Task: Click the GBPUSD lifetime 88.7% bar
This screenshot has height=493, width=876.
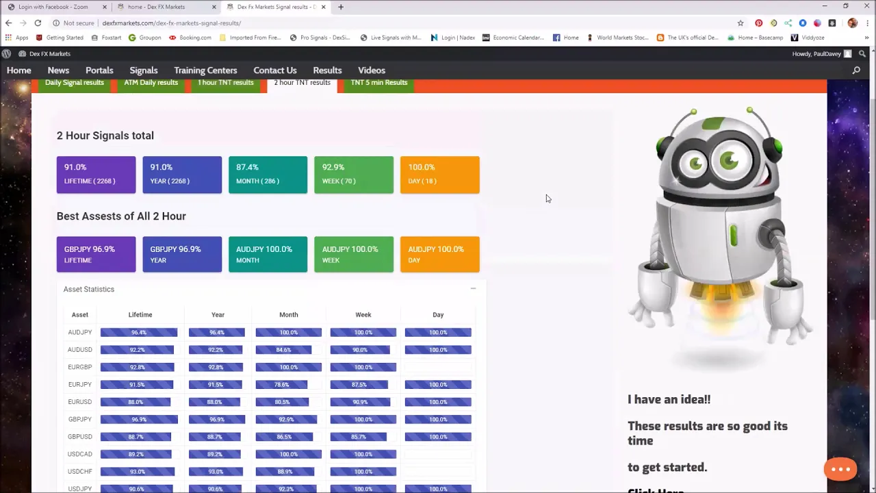Action: coord(136,437)
